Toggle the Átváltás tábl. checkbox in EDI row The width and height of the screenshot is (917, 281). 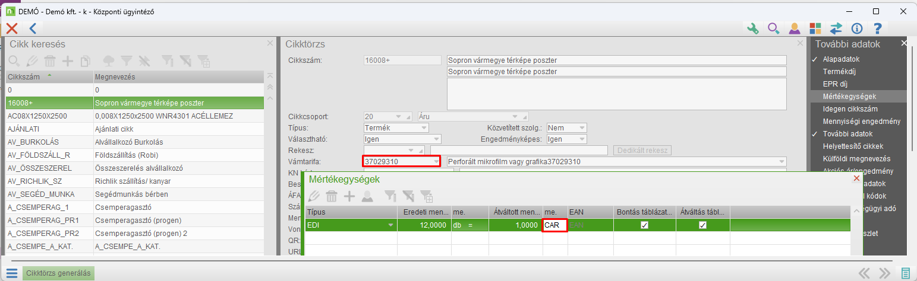click(x=702, y=225)
